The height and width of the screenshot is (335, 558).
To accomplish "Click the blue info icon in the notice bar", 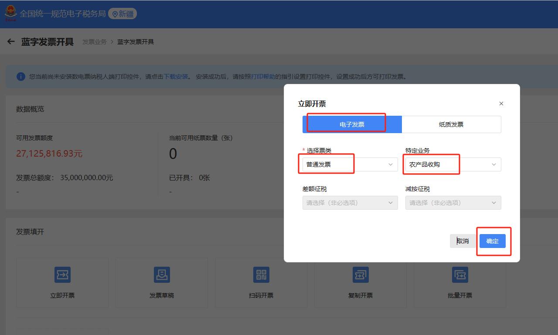I will point(21,77).
